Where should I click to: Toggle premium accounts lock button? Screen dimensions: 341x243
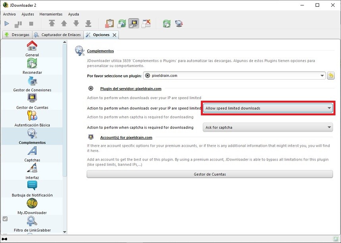pyautogui.click(x=133, y=23)
